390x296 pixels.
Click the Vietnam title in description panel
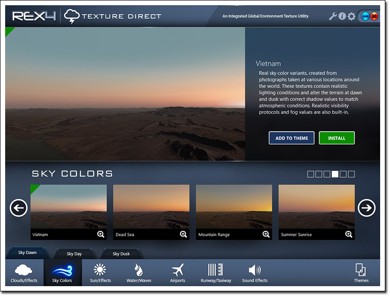(x=268, y=64)
